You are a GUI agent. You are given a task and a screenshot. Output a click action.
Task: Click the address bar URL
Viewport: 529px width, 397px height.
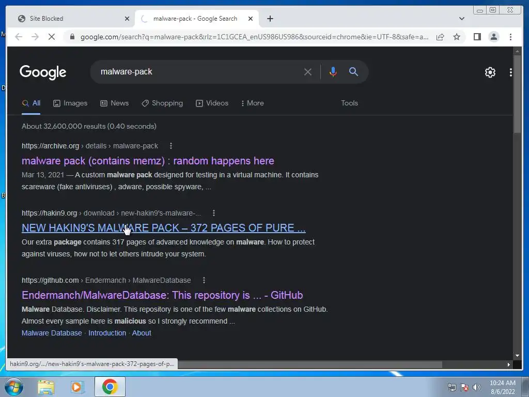254,37
